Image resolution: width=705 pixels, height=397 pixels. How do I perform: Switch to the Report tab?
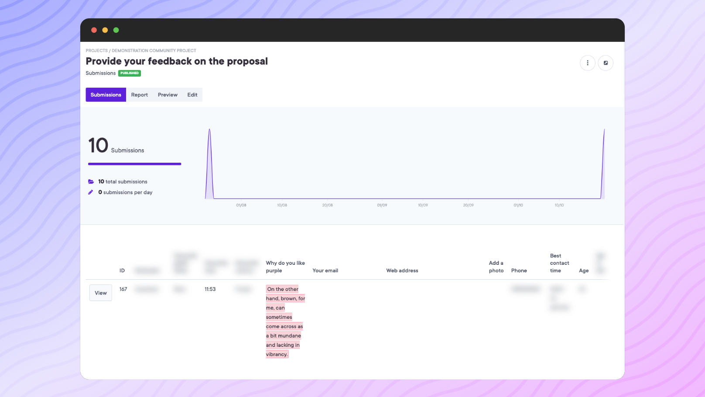point(139,95)
